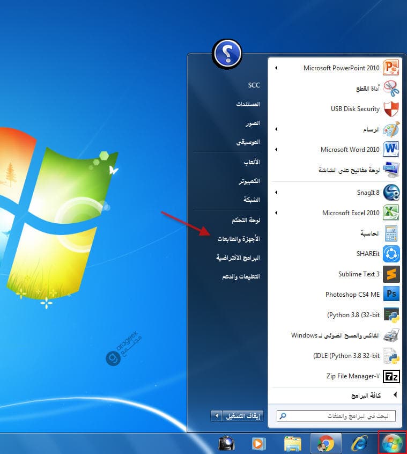
Task: Open the Photoshop CS4 ME icon
Action: tap(391, 295)
